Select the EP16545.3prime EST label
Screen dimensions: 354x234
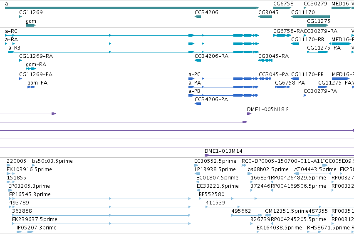pyautogui.click(x=30, y=195)
